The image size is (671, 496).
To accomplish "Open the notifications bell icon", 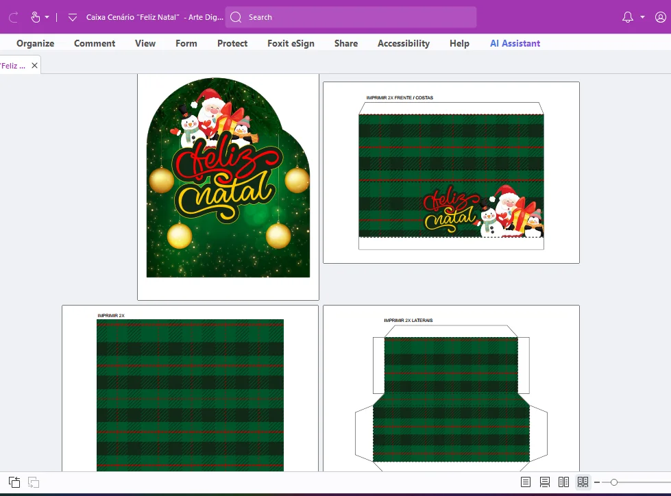I will coord(627,17).
